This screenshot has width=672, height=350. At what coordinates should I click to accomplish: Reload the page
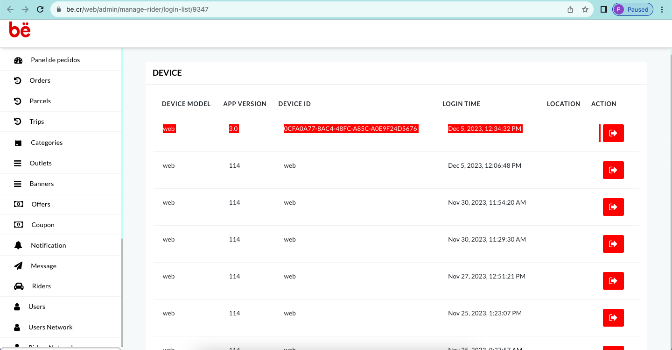[40, 9]
